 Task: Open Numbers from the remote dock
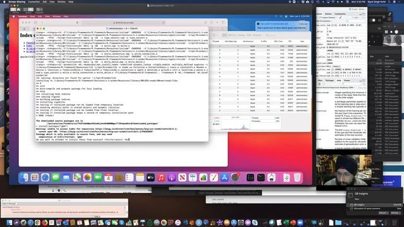(203, 178)
